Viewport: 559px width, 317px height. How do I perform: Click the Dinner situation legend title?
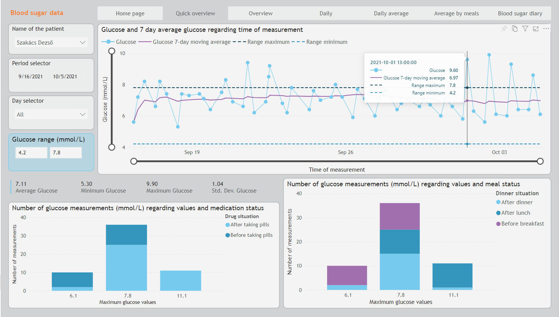(x=517, y=193)
